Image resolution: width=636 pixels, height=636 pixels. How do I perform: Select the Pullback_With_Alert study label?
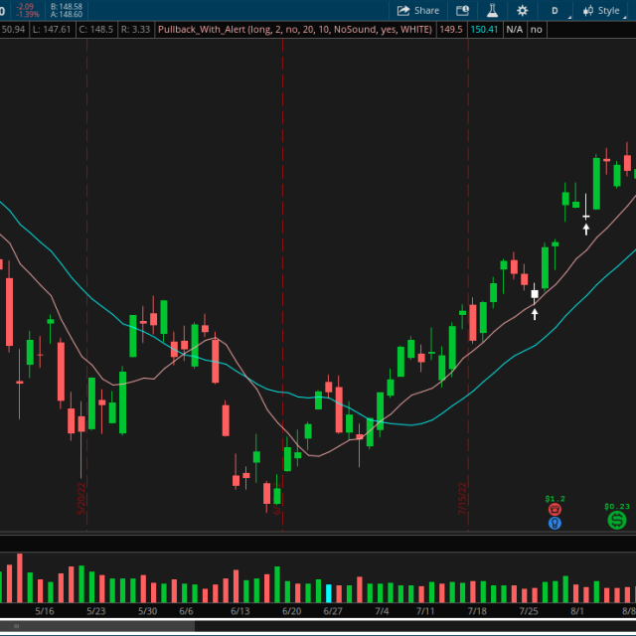click(x=295, y=30)
